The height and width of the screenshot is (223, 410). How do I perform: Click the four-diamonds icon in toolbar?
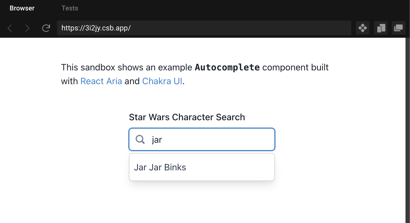coord(363,28)
